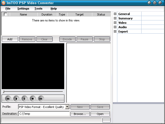Sort by the Duration column header
Image resolution: width=165 pixels, height=124 pixels.
(x=47, y=14)
